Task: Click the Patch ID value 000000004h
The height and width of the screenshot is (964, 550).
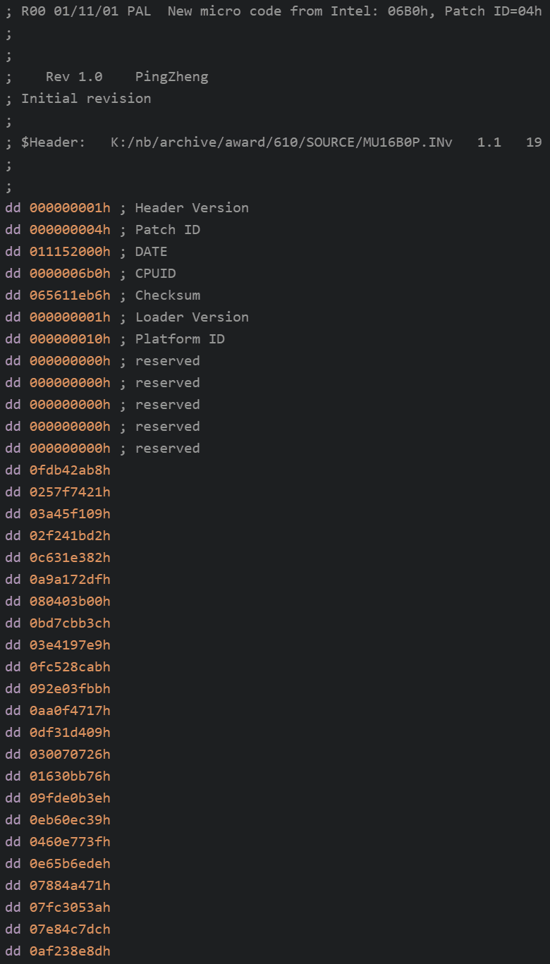Action: (x=70, y=229)
